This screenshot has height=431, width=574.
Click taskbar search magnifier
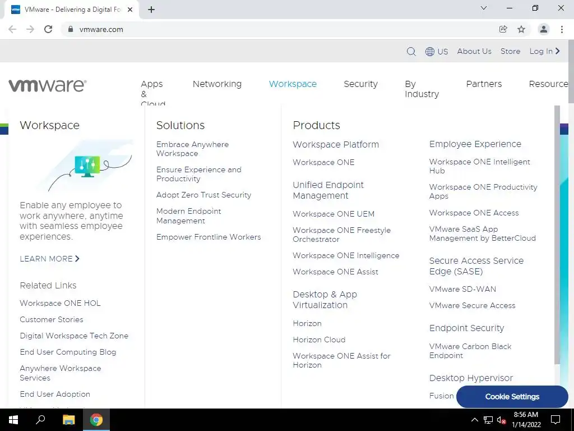(x=40, y=420)
